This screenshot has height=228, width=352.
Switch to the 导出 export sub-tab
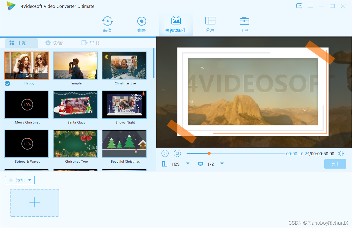click(x=90, y=43)
